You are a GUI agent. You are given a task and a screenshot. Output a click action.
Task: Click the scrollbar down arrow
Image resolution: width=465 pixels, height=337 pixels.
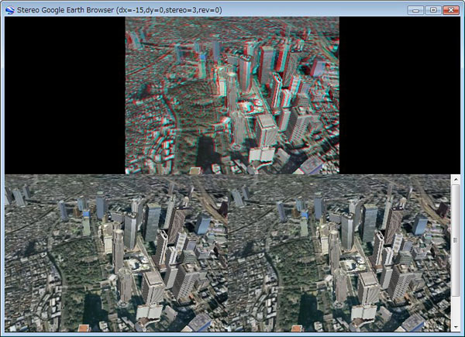[456, 327]
